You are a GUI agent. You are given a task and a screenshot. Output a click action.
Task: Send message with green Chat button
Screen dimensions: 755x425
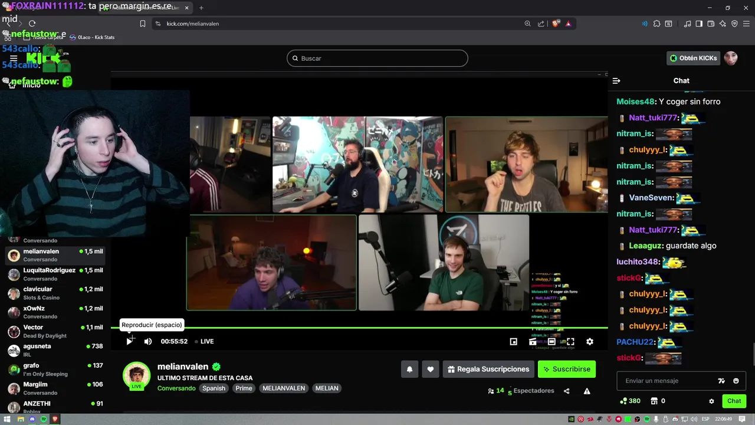point(734,401)
